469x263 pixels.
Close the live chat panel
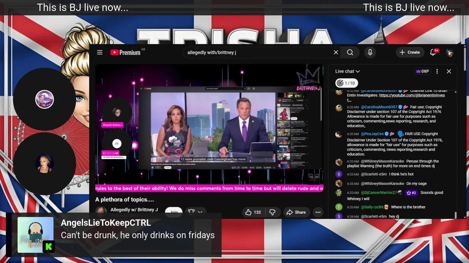[x=449, y=71]
